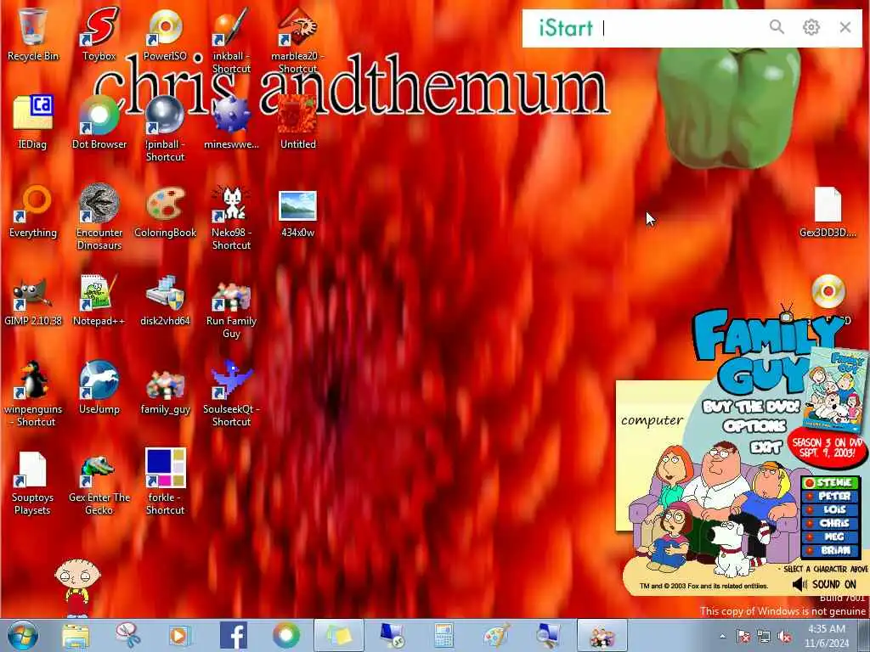The width and height of the screenshot is (870, 652).
Task: Select the Encounter Dinosaurs shortcut
Action: pyautogui.click(x=99, y=203)
